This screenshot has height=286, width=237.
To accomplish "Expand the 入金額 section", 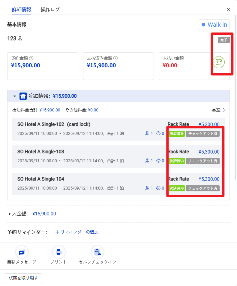I will click(10, 214).
